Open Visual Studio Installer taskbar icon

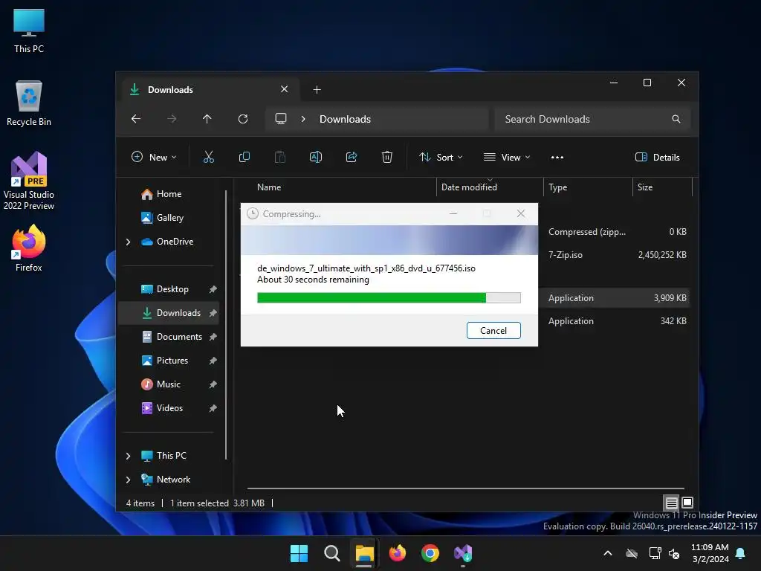pos(463,553)
